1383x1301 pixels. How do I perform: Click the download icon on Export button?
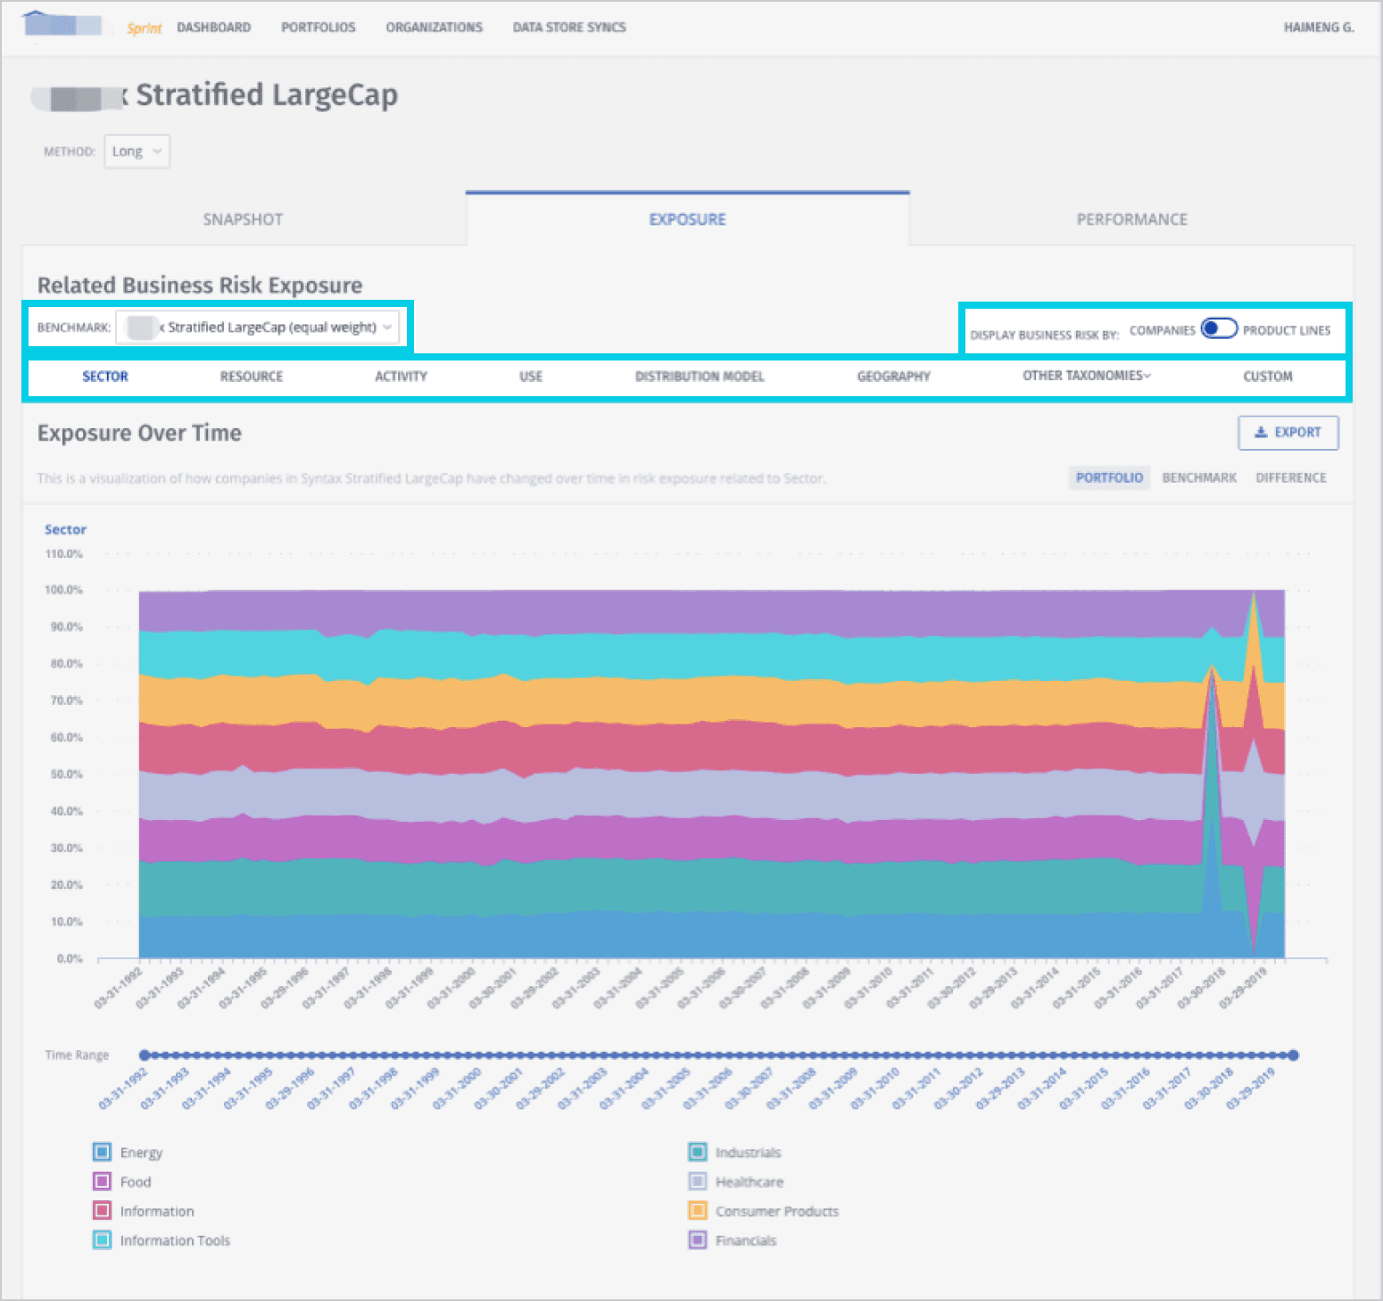click(x=1261, y=432)
